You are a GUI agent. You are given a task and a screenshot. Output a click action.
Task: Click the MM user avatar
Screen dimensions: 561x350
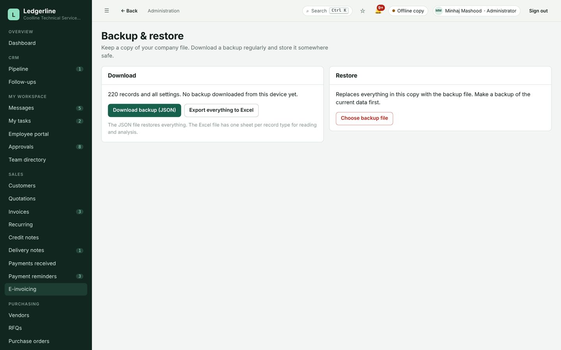(439, 11)
